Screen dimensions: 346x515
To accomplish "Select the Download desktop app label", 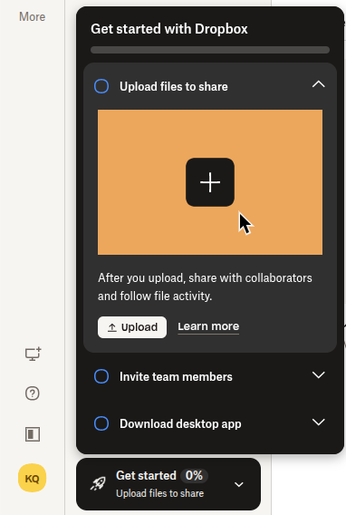I will (180, 423).
